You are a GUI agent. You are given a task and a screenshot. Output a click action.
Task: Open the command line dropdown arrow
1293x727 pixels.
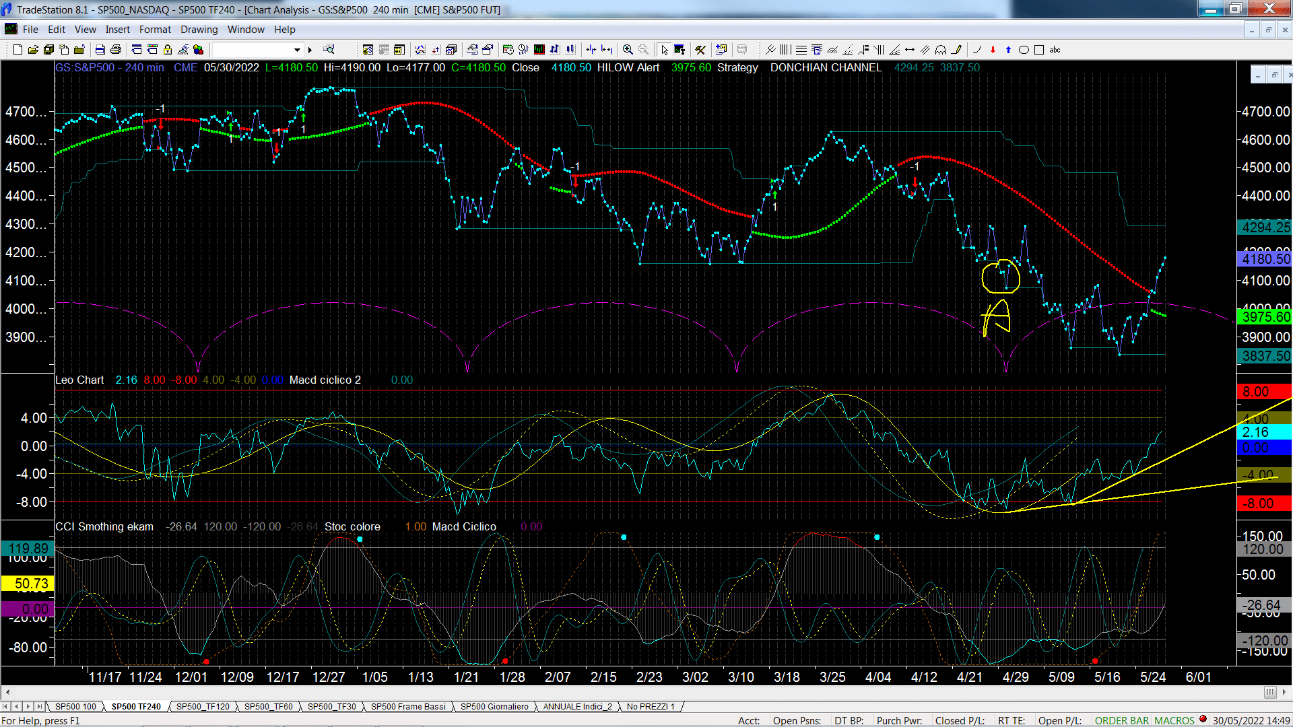[x=297, y=50]
